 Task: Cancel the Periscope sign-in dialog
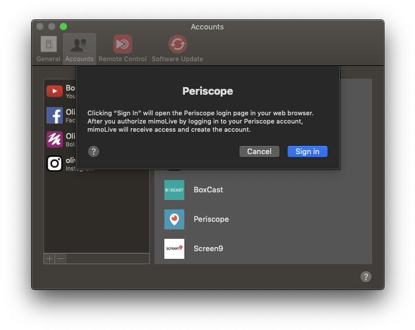coord(259,152)
